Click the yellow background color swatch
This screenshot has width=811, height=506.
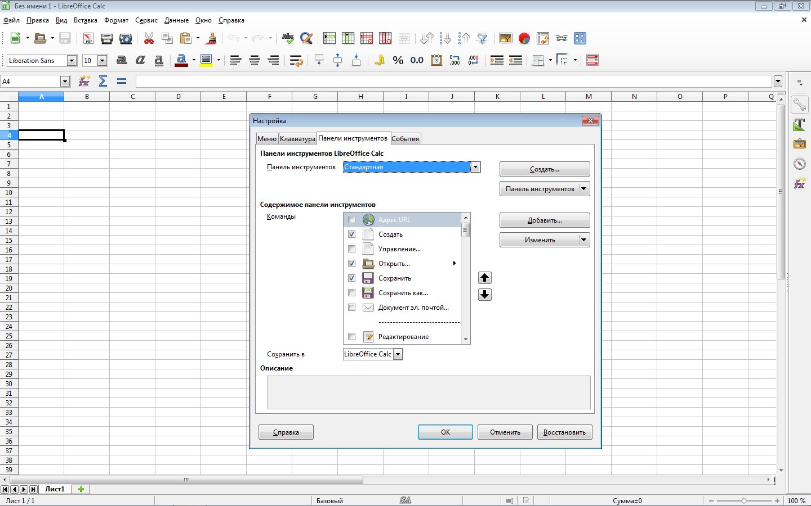(206, 60)
